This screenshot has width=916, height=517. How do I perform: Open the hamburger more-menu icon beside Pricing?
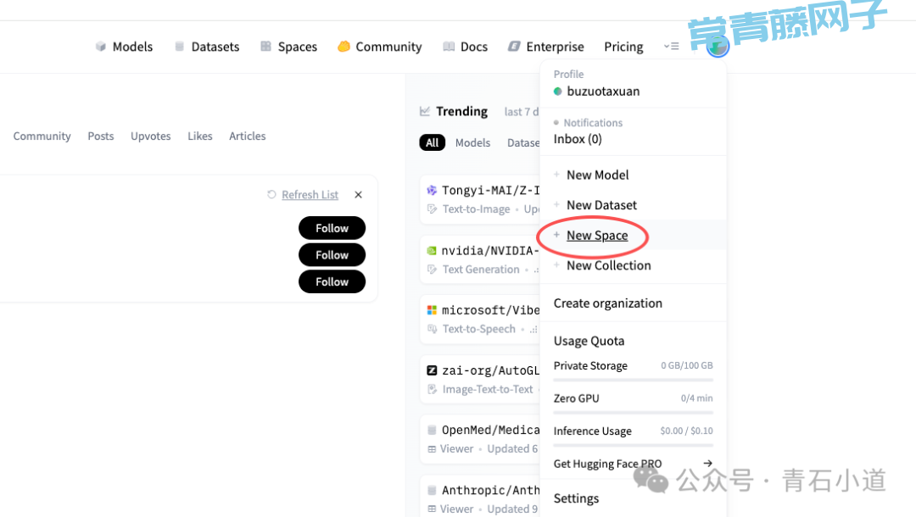tap(671, 47)
